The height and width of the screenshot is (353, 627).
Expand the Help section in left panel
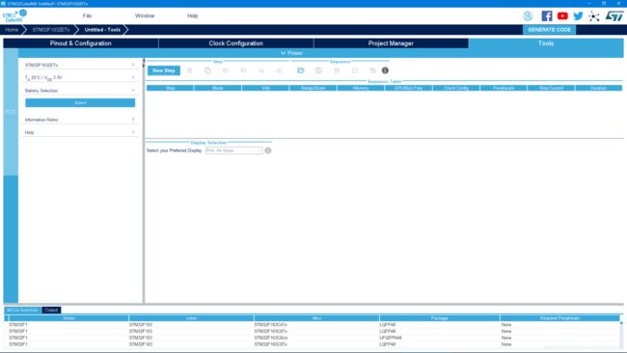pos(80,132)
